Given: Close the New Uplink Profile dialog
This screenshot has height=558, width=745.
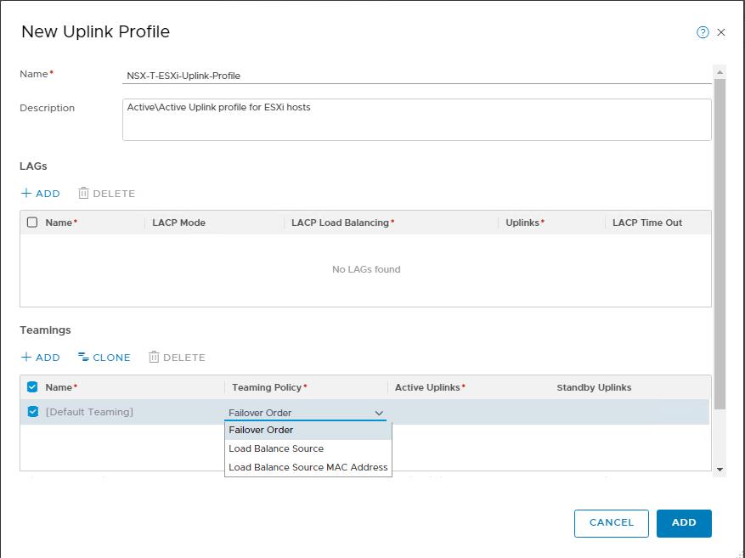Looking at the screenshot, I should [x=720, y=32].
